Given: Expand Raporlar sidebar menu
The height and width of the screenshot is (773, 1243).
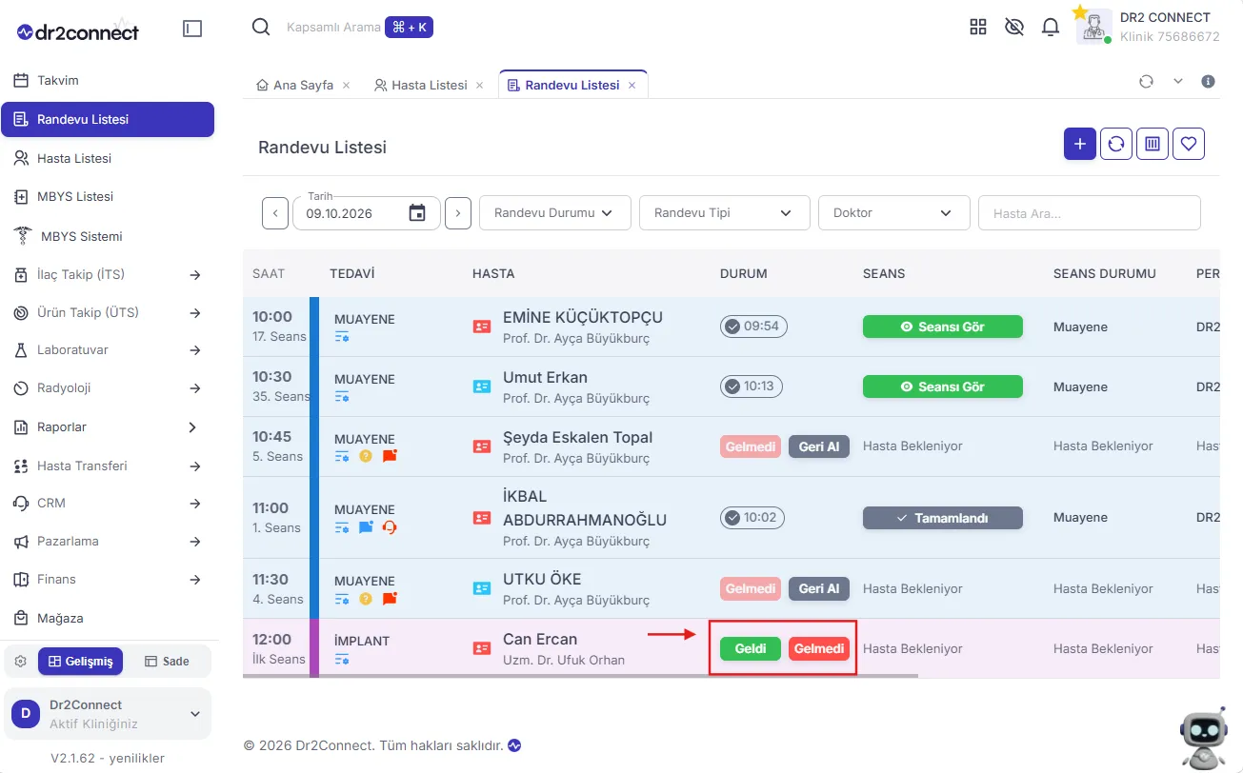Looking at the screenshot, I should click(x=108, y=427).
